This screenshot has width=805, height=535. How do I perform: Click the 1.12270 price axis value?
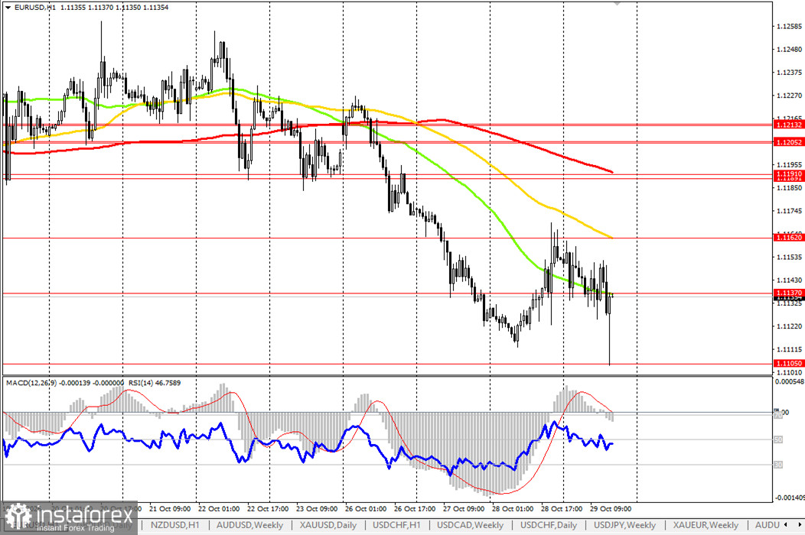789,96
